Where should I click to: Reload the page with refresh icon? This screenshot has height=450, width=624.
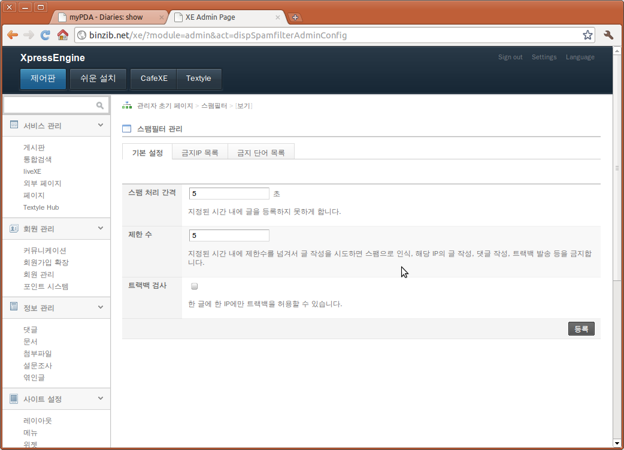click(x=46, y=35)
